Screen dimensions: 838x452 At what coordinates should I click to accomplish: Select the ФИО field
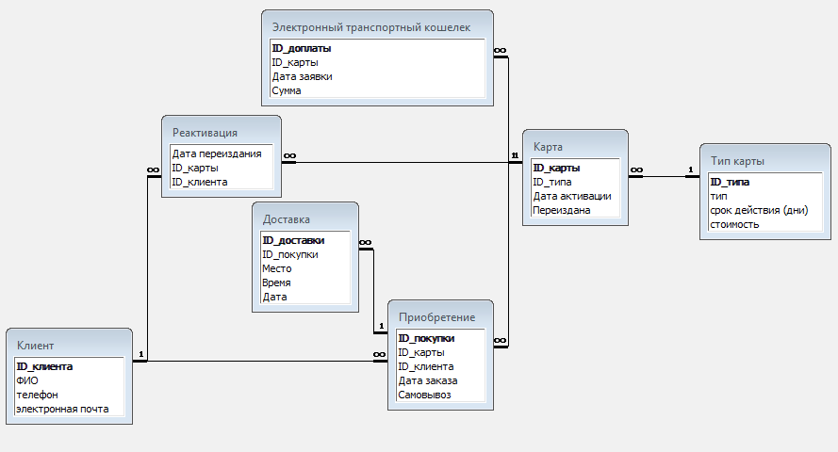[x=27, y=381]
